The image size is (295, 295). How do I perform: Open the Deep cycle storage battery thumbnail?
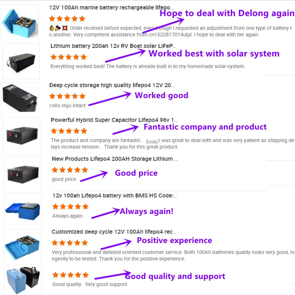[x=20, y=97]
